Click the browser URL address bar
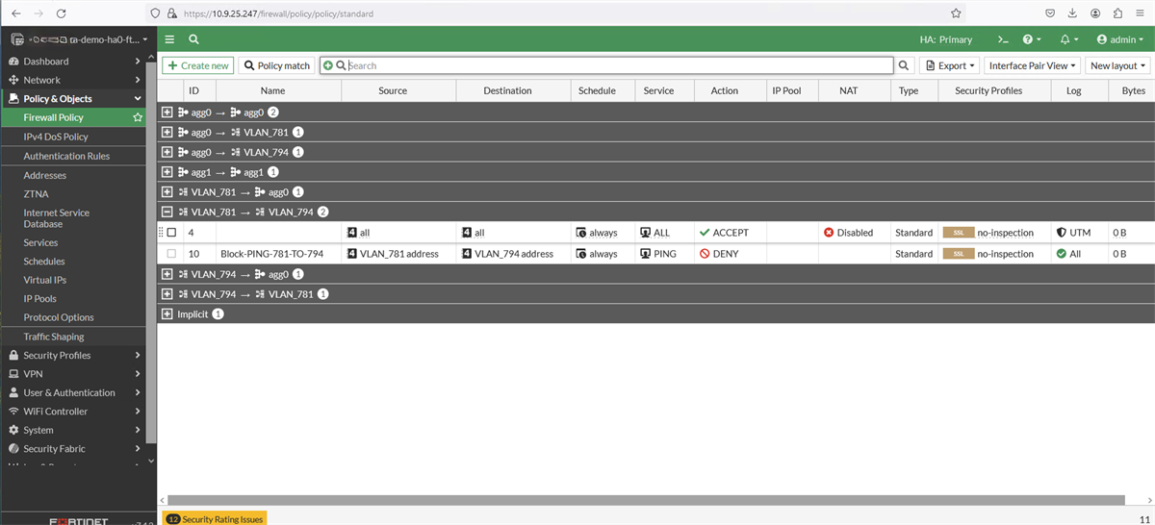This screenshot has height=525, width=1155. point(558,13)
